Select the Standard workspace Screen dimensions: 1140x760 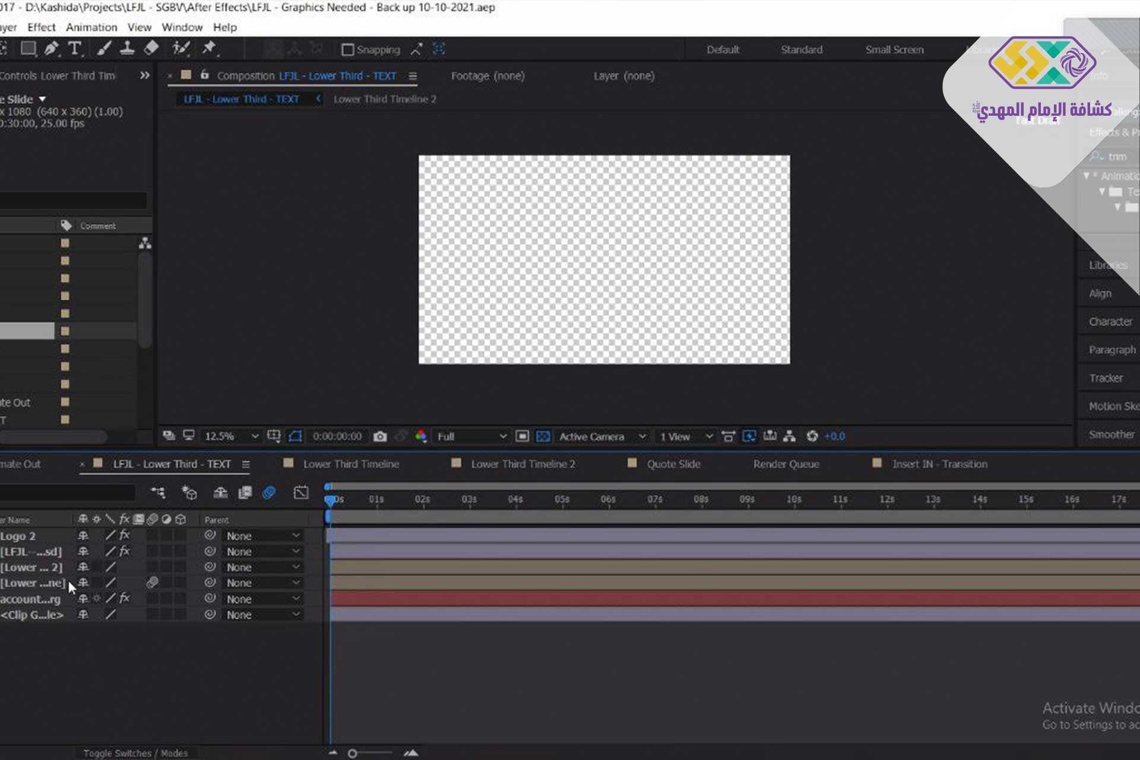pos(802,50)
